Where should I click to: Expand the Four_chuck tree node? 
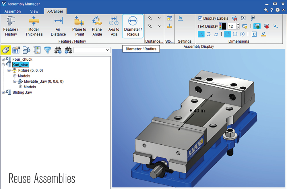point(3,59)
